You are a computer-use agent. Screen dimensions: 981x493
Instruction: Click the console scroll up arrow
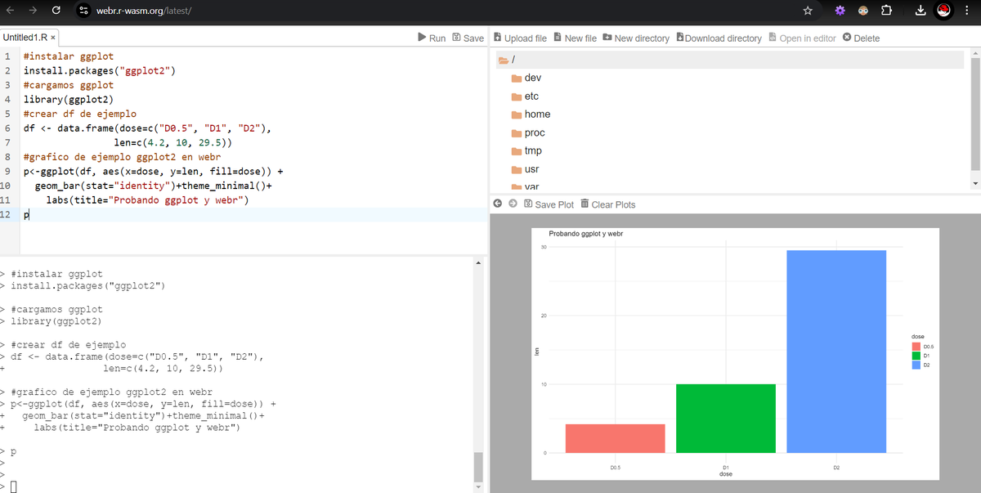tap(479, 262)
